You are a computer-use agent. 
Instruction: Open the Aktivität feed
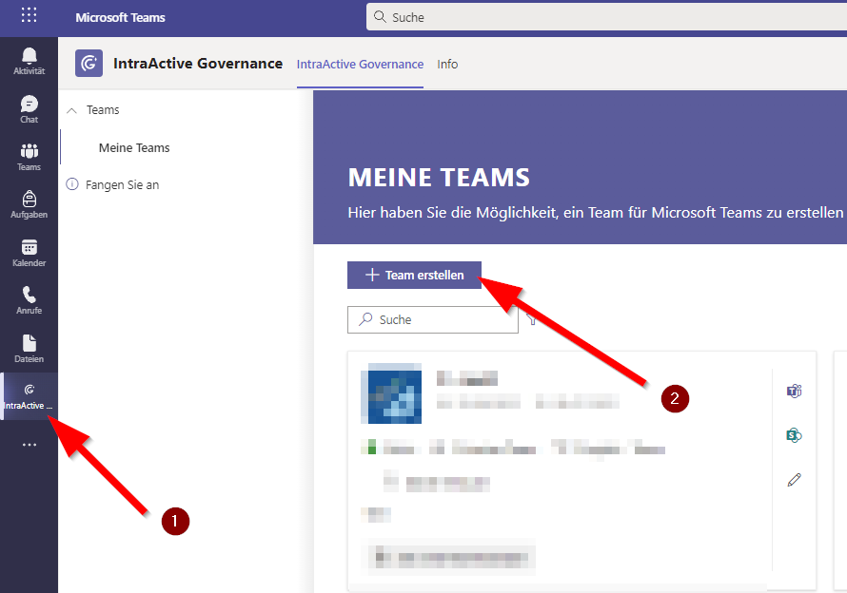point(30,61)
